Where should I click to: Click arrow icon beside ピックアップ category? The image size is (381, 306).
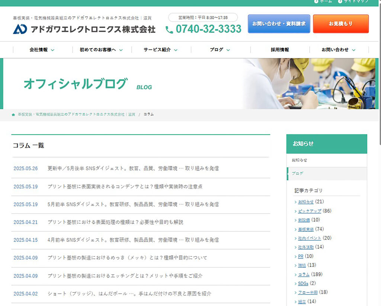(296, 211)
